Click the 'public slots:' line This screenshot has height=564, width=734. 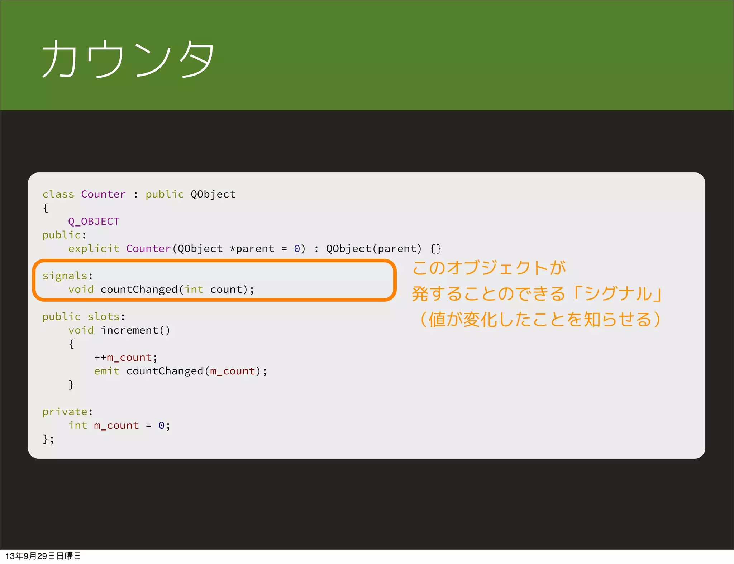click(84, 317)
